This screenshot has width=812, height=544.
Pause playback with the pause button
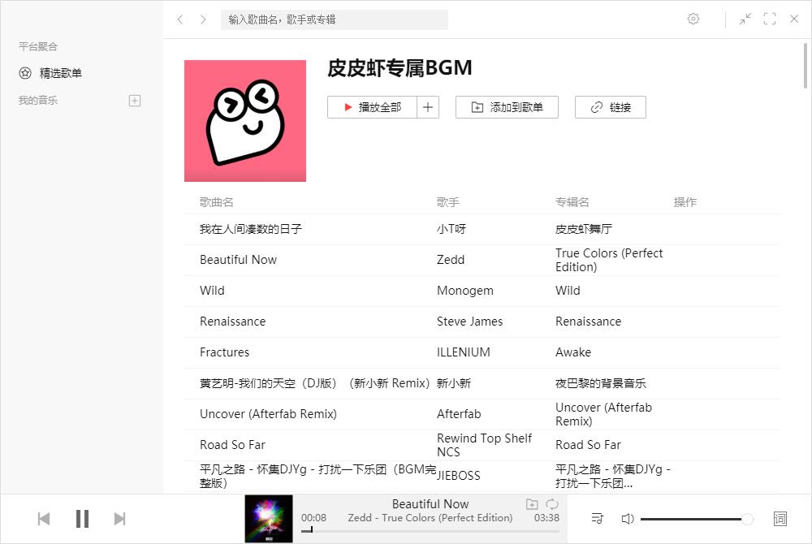[82, 518]
